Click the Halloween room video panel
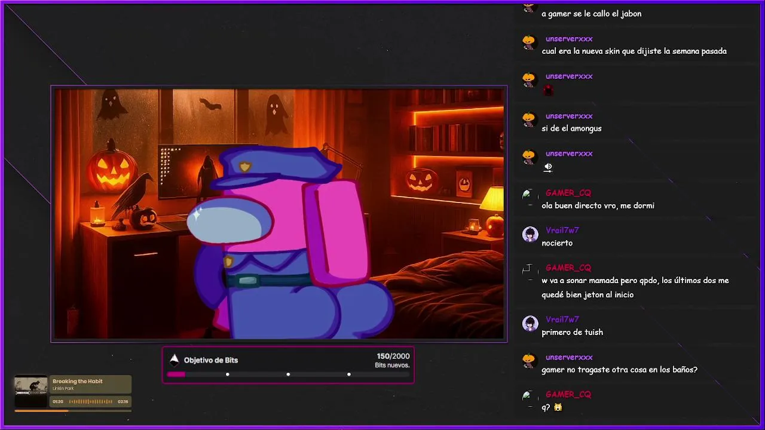The width and height of the screenshot is (765, 430). (x=279, y=214)
